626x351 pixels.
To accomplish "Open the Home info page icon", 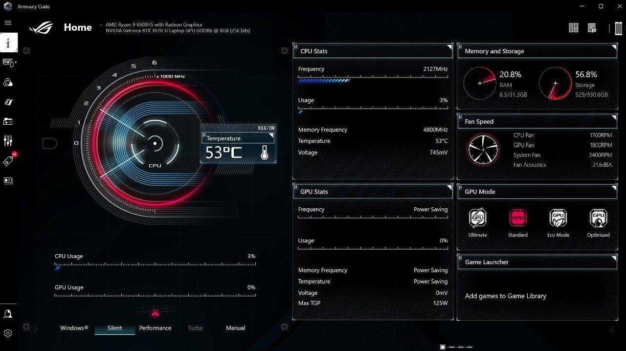I will point(8,43).
